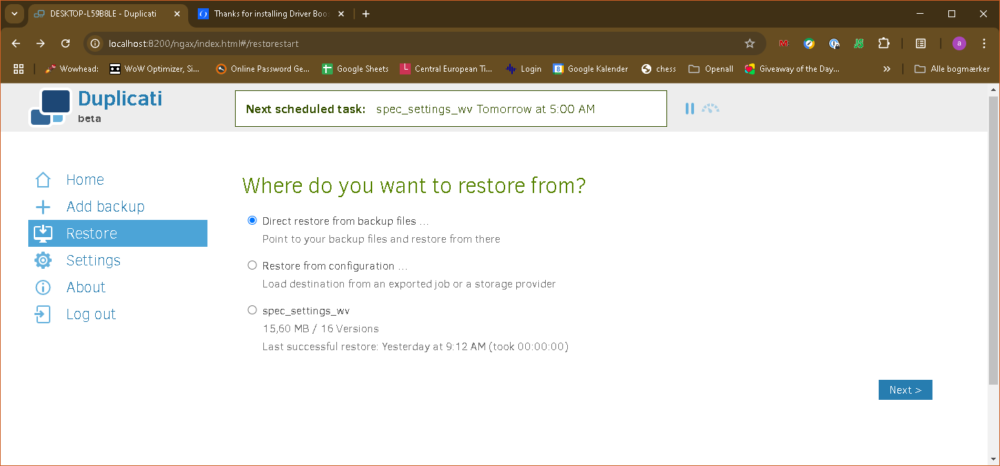Click the 1Password locked extension icon
The height and width of the screenshot is (466, 1000).
[x=834, y=43]
